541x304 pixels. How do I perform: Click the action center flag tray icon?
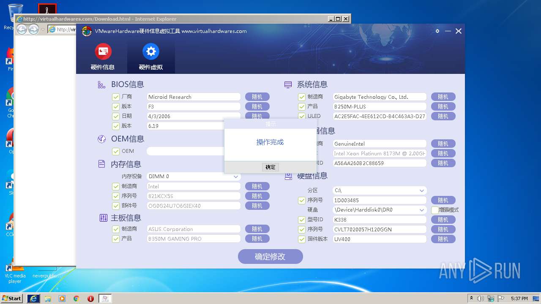coord(501,299)
